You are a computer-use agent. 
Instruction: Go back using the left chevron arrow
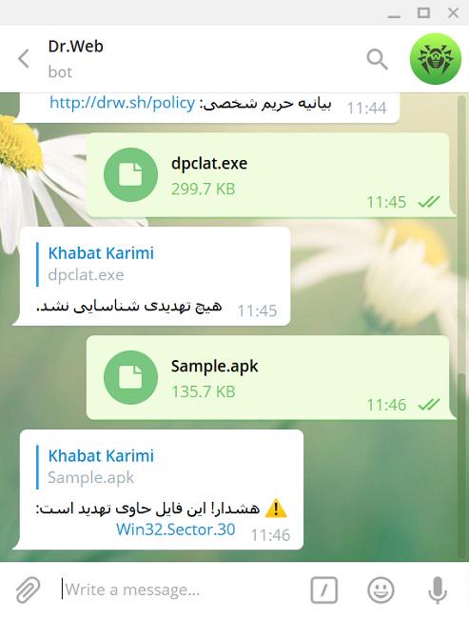coord(24,59)
